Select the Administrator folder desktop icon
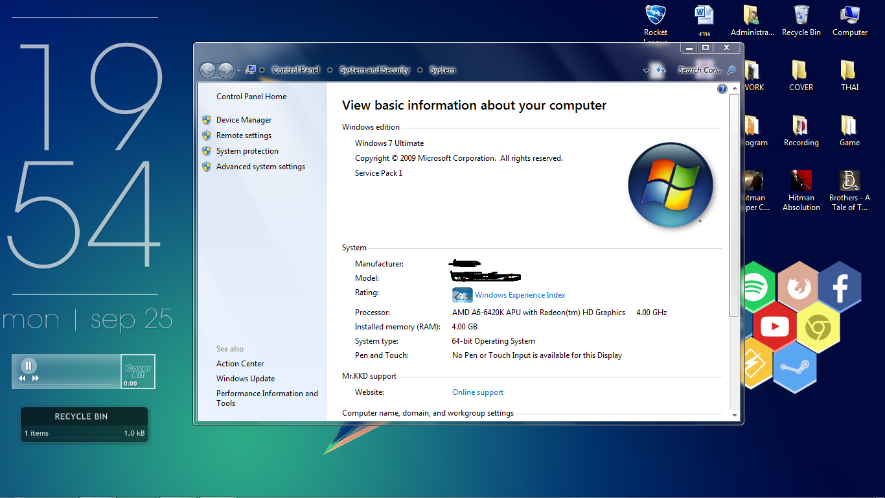Viewport: 885px width, 498px height. 752,21
